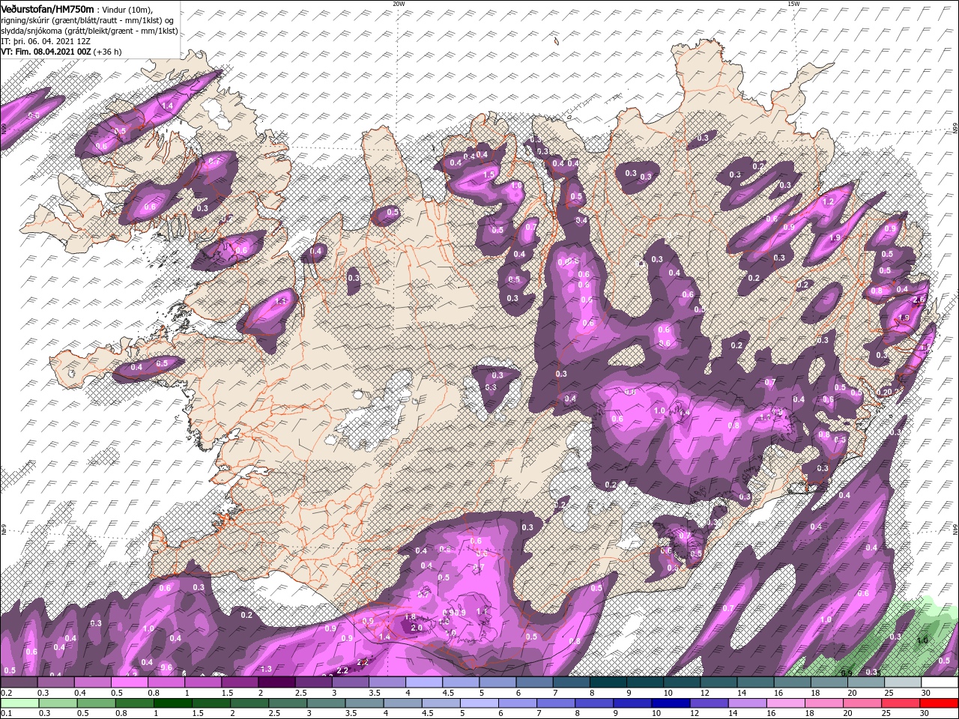Click the 1.8 precipitation value label

point(410,617)
